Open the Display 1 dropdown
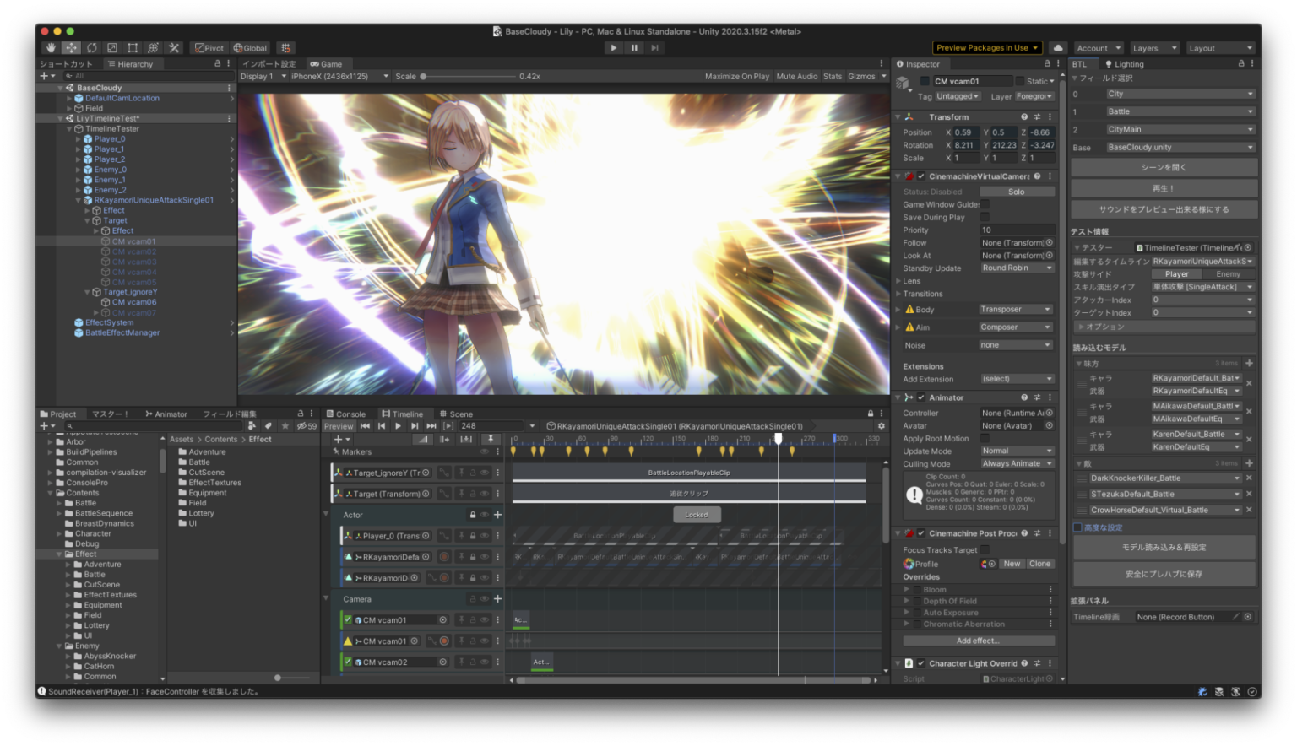 click(263, 76)
